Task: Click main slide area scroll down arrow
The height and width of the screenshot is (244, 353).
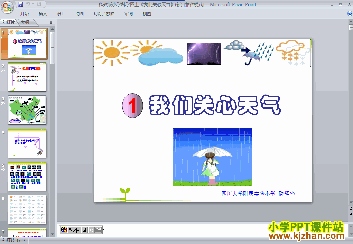Action: tap(351, 203)
